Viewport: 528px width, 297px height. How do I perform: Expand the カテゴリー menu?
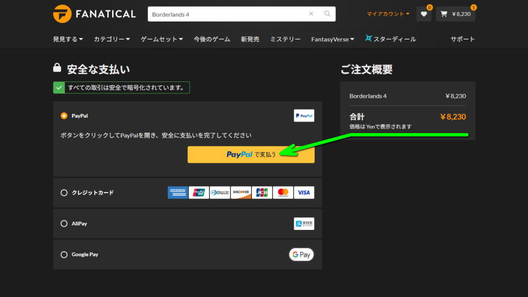pyautogui.click(x=112, y=39)
